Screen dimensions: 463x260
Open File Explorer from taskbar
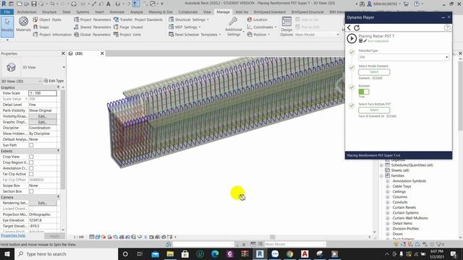pyautogui.click(x=170, y=253)
